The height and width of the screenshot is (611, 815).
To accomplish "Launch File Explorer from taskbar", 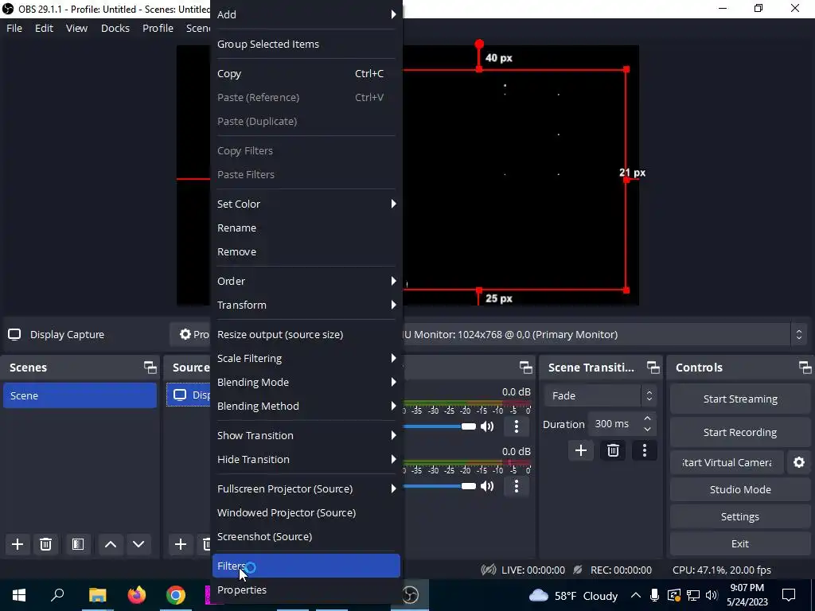I will (97, 595).
